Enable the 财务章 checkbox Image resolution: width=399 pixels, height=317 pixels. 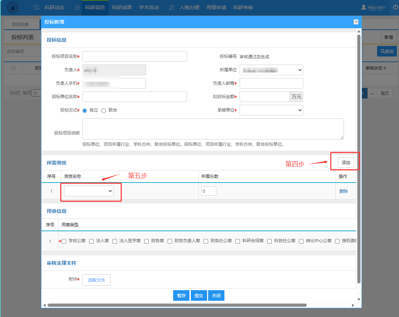[147, 241]
